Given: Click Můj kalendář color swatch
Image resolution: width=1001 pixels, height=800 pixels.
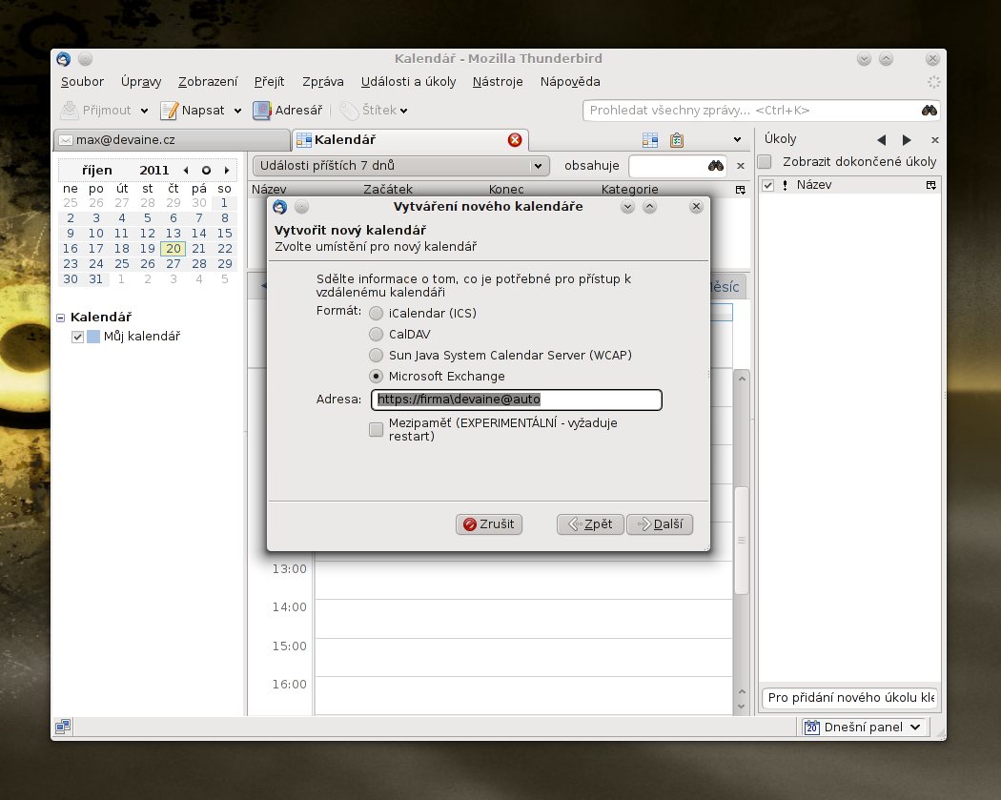Looking at the screenshot, I should pyautogui.click(x=93, y=337).
